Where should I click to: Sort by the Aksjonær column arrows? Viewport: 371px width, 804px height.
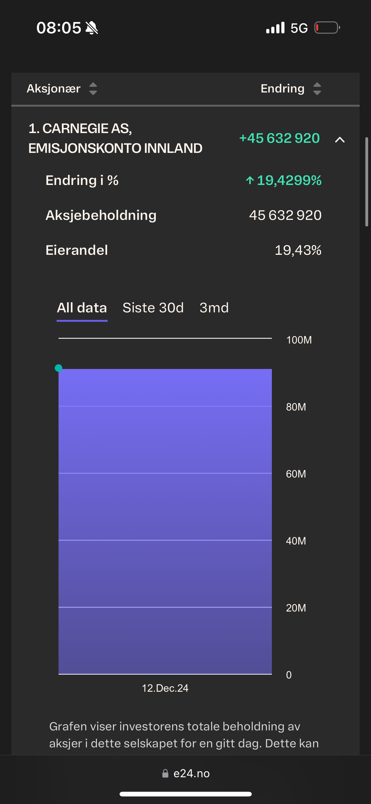[x=93, y=89]
